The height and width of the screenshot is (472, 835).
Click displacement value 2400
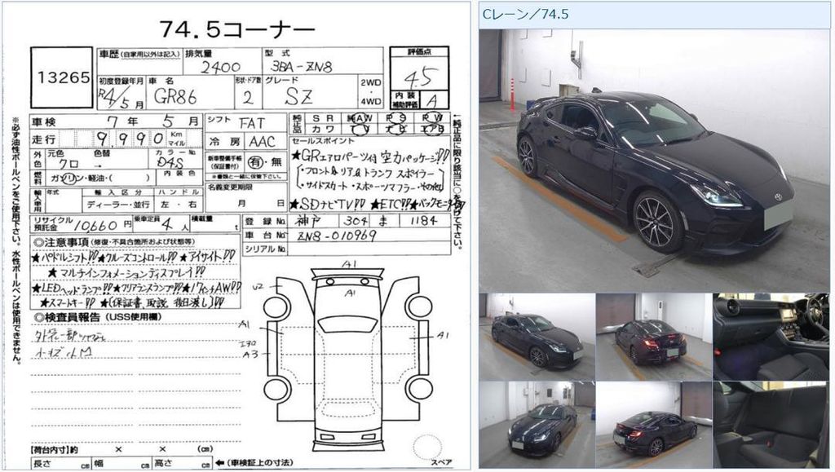(x=220, y=67)
